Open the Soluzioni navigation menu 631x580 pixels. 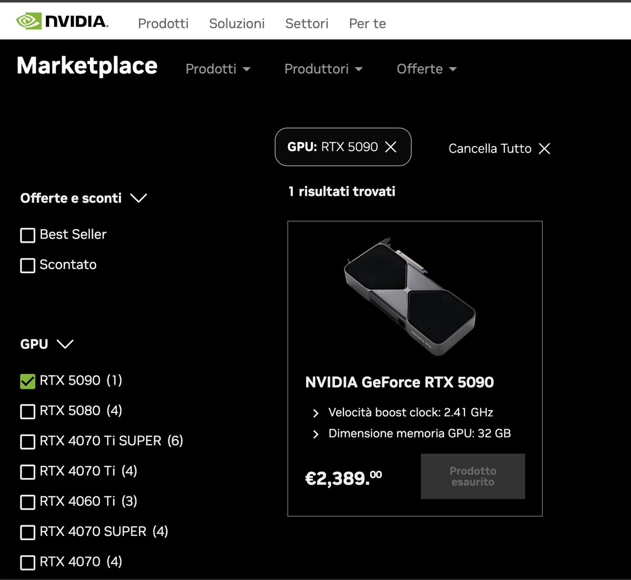[237, 24]
